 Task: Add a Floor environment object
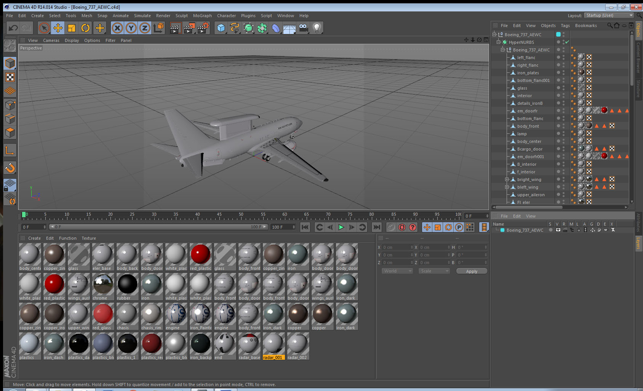point(290,28)
